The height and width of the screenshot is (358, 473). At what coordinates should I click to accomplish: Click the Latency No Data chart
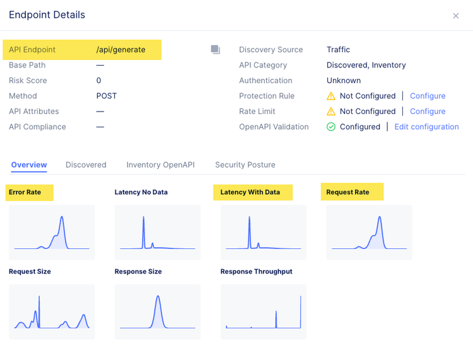(158, 232)
